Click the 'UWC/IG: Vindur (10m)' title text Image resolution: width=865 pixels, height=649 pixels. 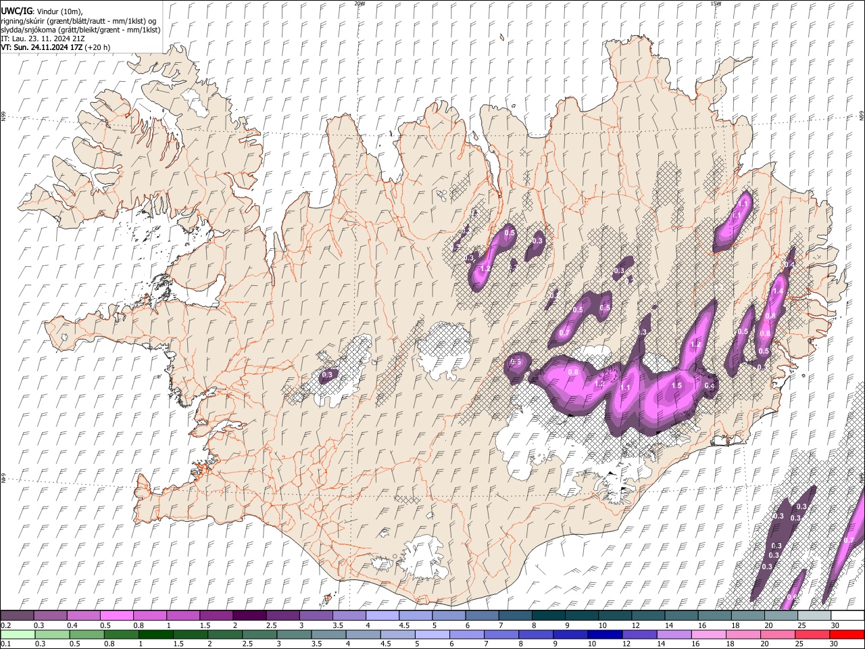coord(41,11)
